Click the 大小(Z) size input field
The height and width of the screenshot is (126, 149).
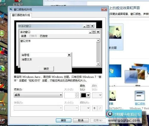point(70,95)
